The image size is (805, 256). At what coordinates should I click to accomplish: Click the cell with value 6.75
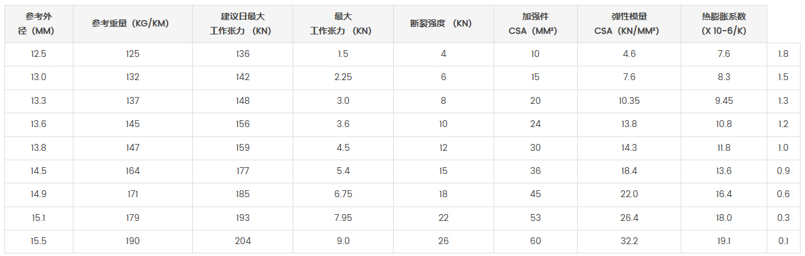(x=343, y=195)
